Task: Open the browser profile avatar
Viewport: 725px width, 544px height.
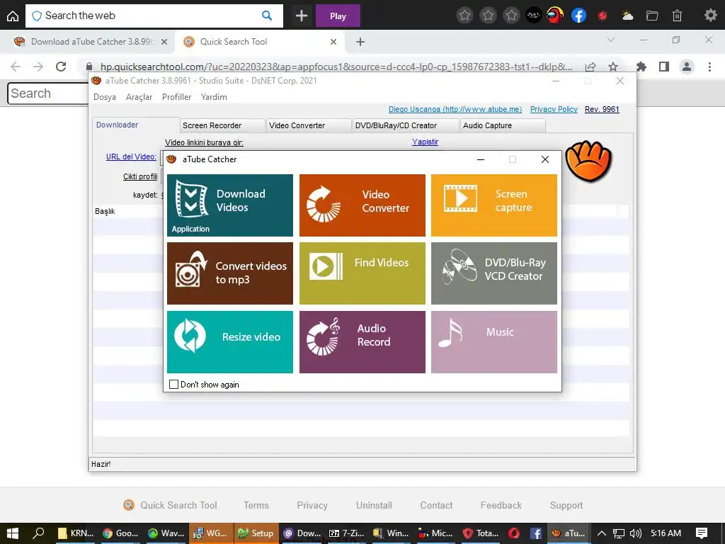Action: pyautogui.click(x=687, y=67)
